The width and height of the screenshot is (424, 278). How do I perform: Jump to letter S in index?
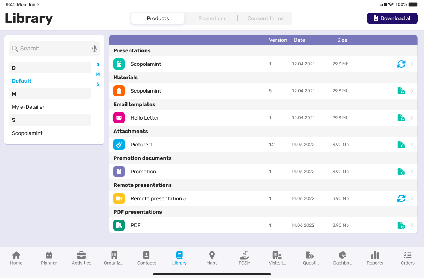98,84
